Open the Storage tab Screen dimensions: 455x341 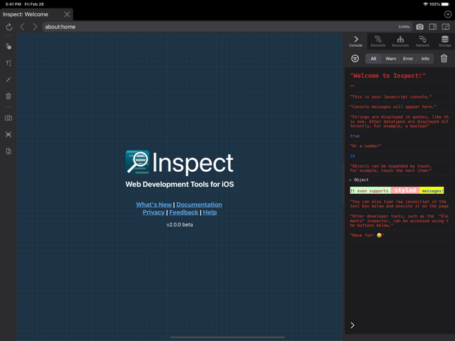(x=445, y=41)
